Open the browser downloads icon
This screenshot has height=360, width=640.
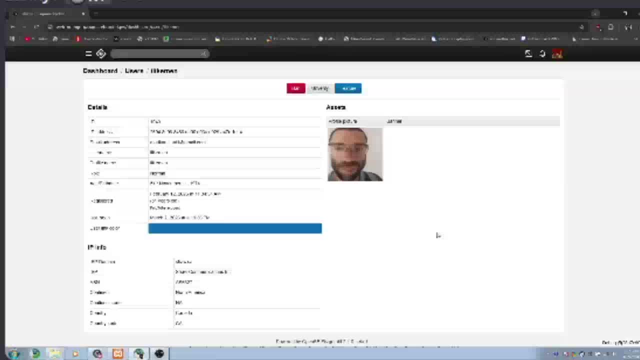[x=610, y=27]
